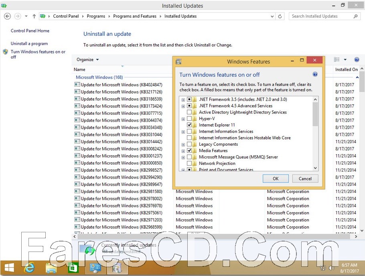
Task: Open help in Windows Features dialog
Action: point(315,74)
